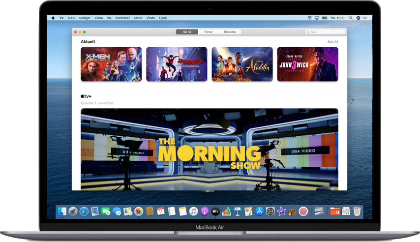Open the documents stack in dock
420x242 pixels.
pyautogui.click(x=346, y=212)
